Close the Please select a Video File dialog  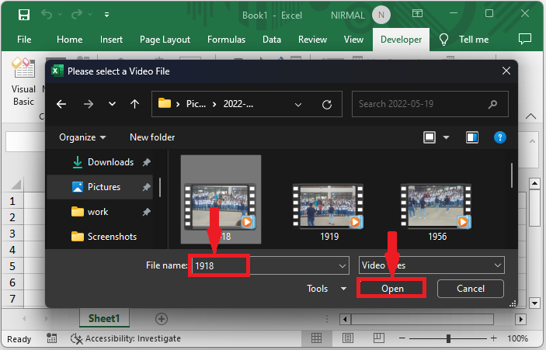point(506,71)
